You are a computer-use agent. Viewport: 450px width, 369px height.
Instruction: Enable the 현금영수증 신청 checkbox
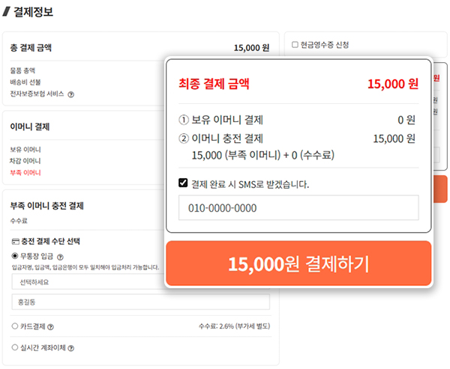(295, 45)
